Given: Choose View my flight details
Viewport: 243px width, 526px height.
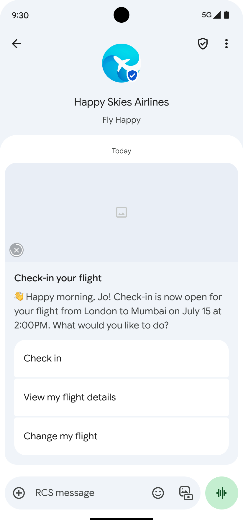Looking at the screenshot, I should pos(121,397).
